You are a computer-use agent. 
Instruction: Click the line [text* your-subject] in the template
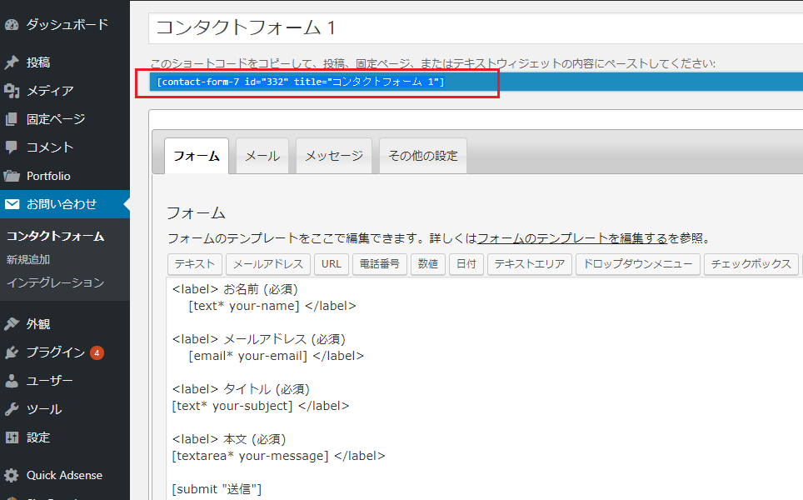point(261,406)
